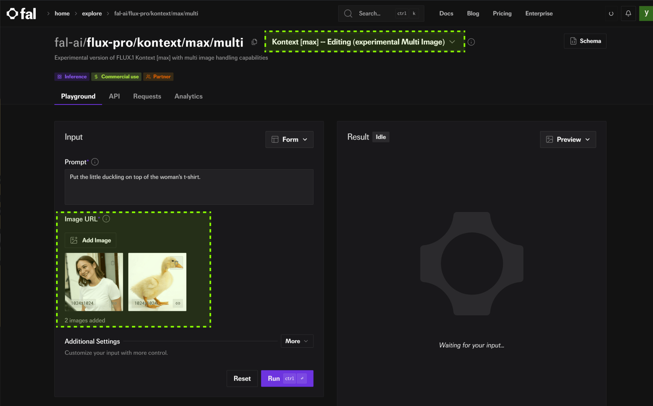Click the fal logo
This screenshot has width=653, height=406.
pos(21,14)
